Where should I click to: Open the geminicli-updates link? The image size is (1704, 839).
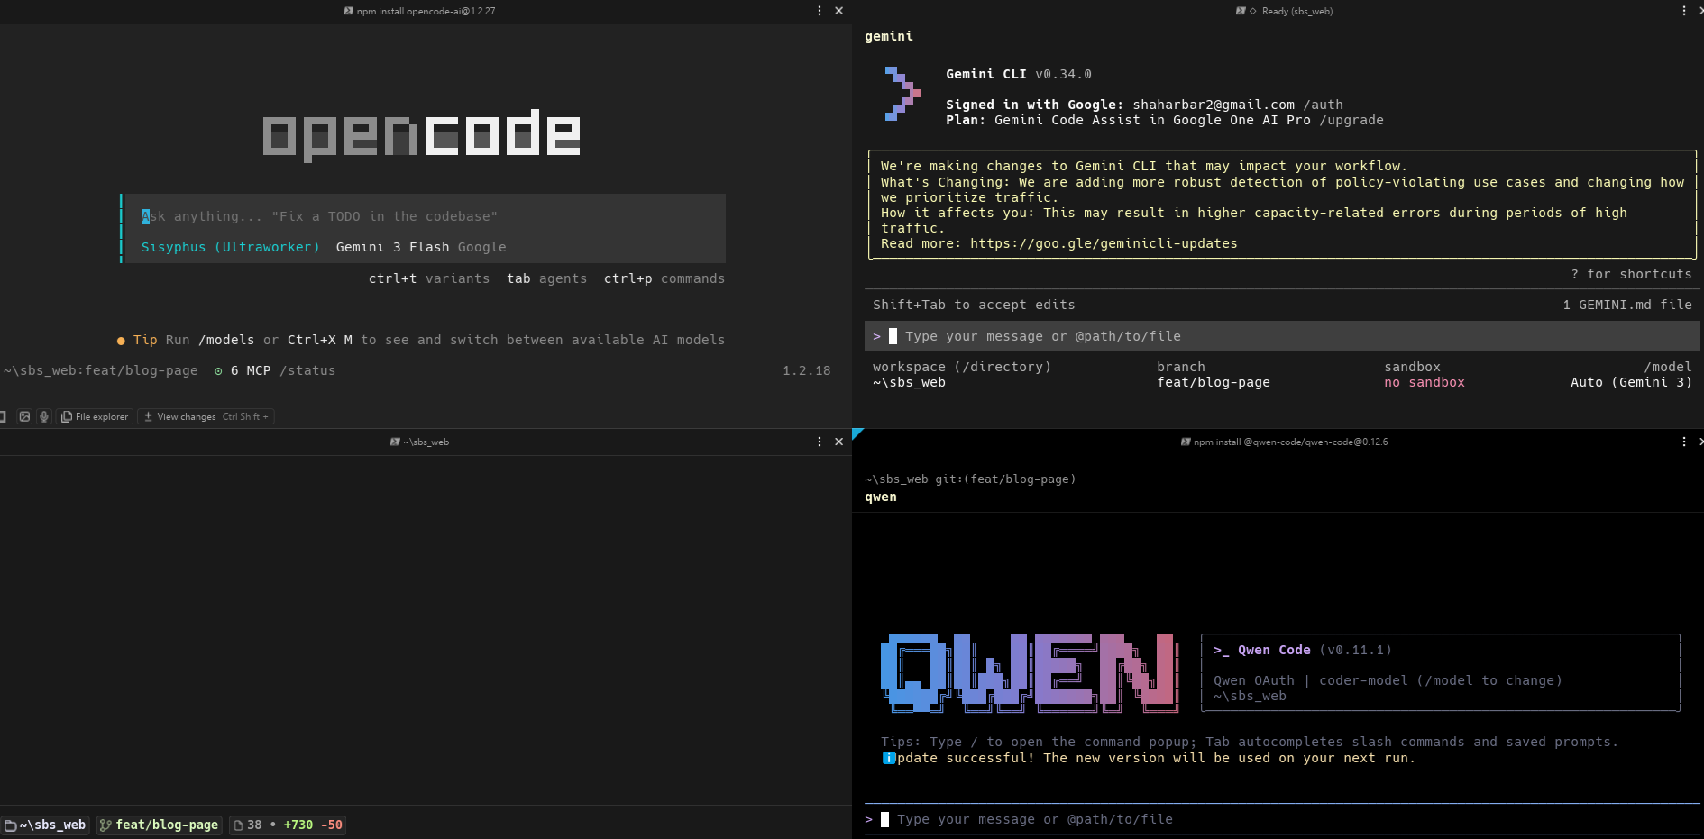point(1103,243)
